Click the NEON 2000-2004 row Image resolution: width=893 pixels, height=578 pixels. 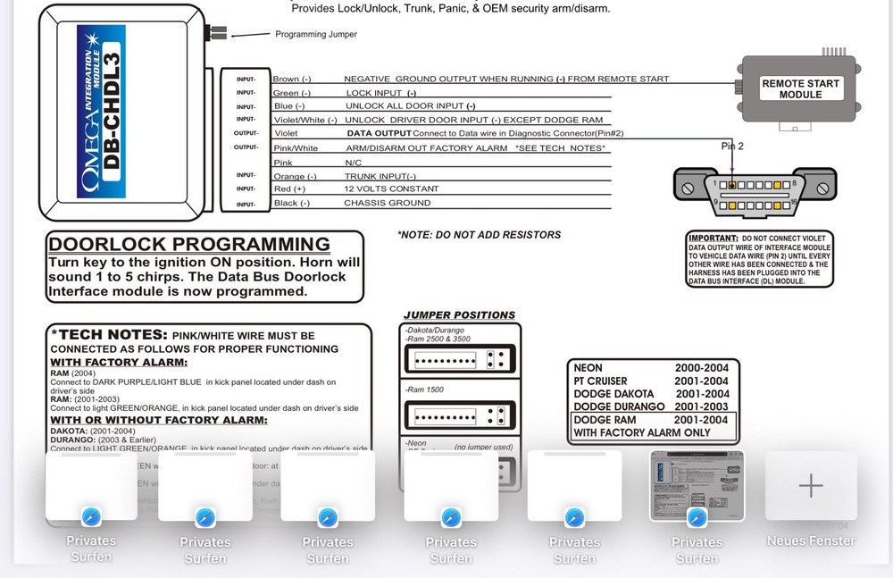click(x=651, y=368)
